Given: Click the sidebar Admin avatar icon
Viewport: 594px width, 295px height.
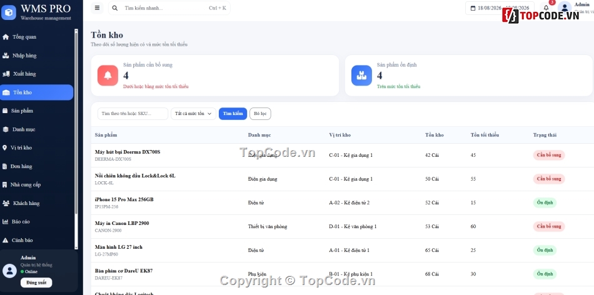Looking at the screenshot, I should tap(9, 271).
